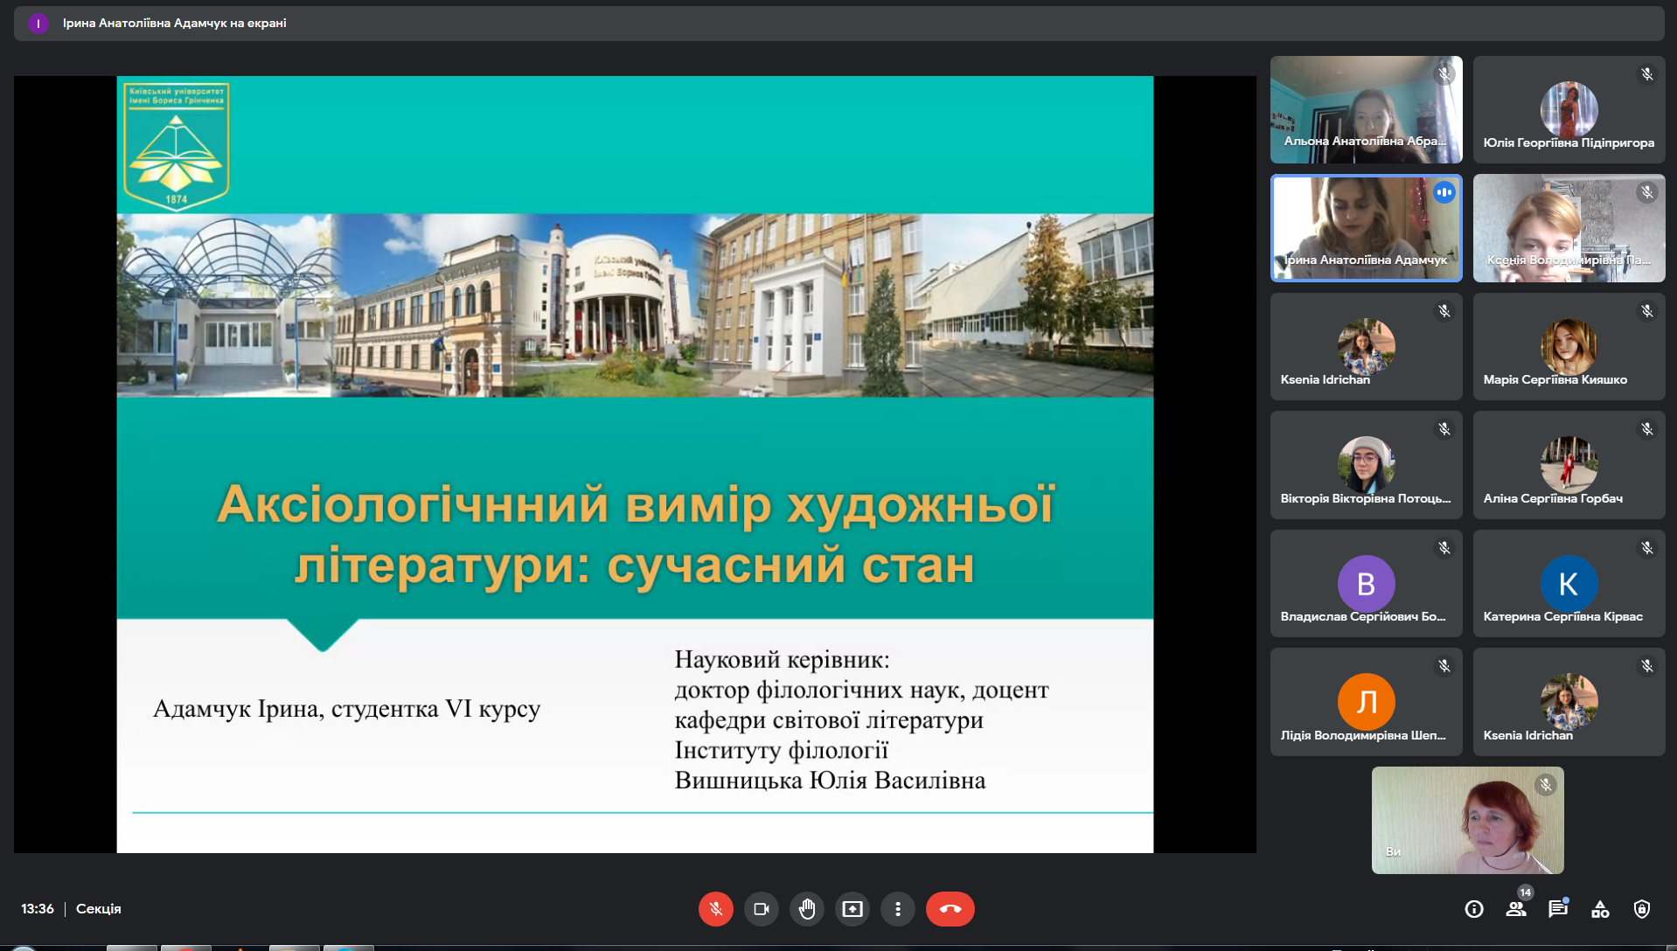Click the speaking indicator on Ірина Адамчук's tile
Viewport: 1677px width, 951px height.
point(1444,192)
